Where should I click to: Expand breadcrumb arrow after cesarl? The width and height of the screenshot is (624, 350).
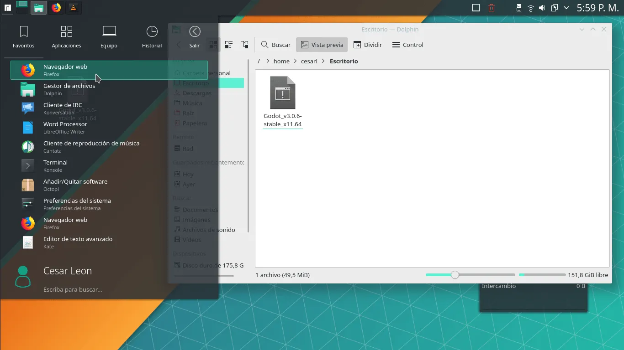coord(323,61)
